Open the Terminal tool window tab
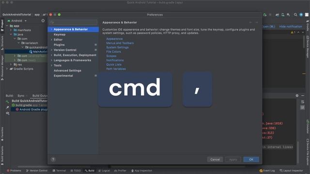The width and height of the screenshot is (310, 174). tap(59, 171)
